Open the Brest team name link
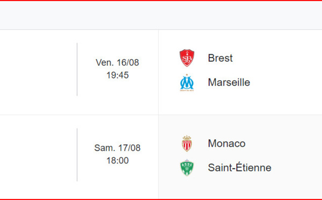Image resolution: width=322 pixels, height=200 pixels. click(x=220, y=58)
